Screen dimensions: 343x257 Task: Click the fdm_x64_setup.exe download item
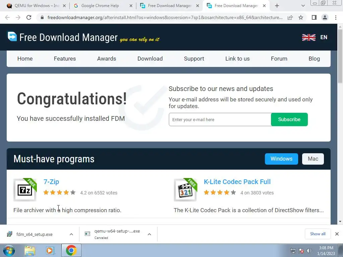40,234
